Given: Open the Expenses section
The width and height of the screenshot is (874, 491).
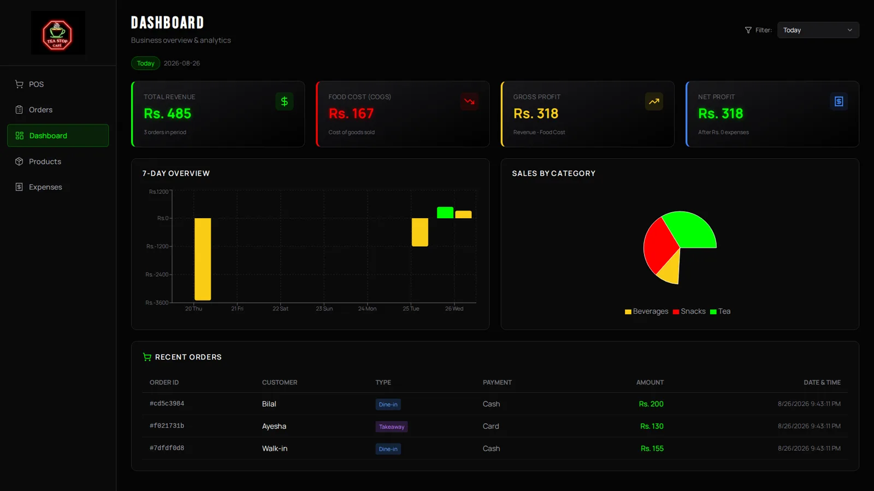Looking at the screenshot, I should coord(58,187).
